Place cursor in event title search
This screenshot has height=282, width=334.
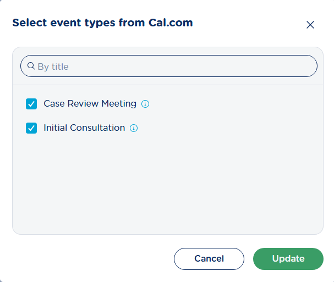tap(171, 67)
